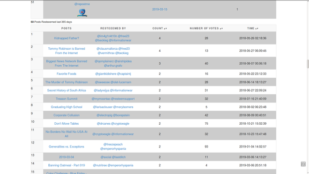
Task: Visit @arthur.grafo profile
Action: point(113,66)
